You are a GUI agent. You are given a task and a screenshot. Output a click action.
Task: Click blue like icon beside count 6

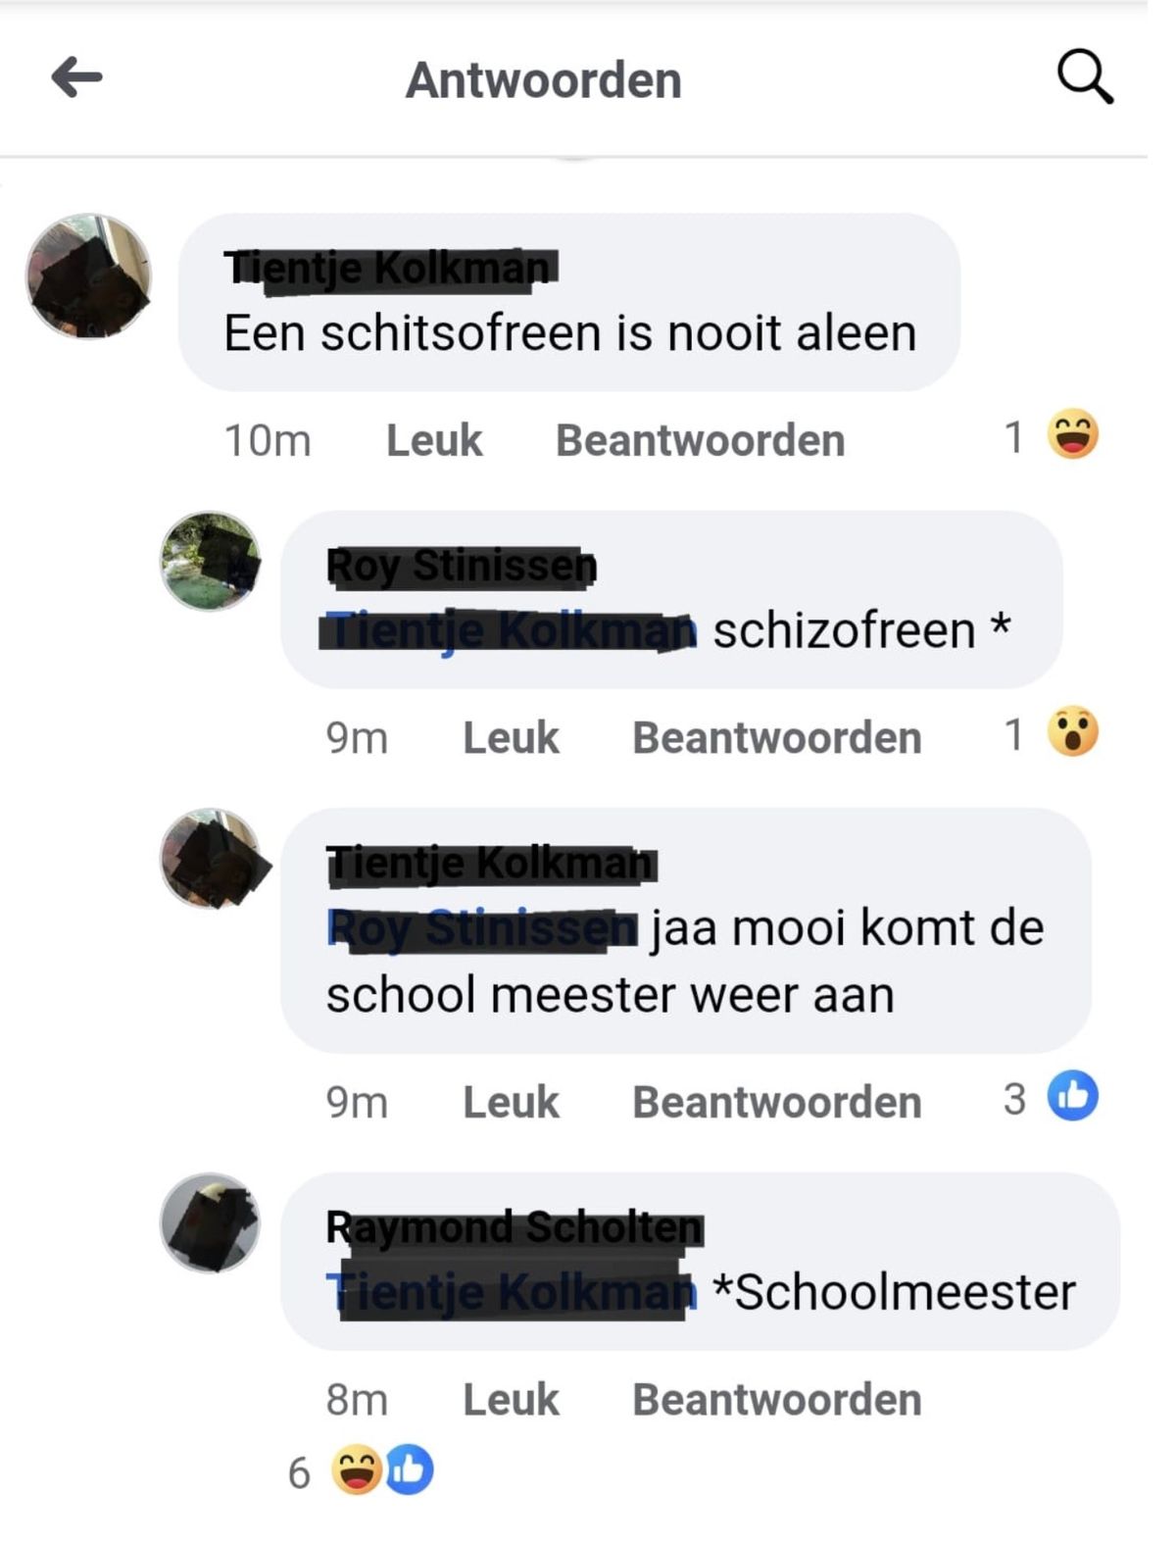point(409,1469)
